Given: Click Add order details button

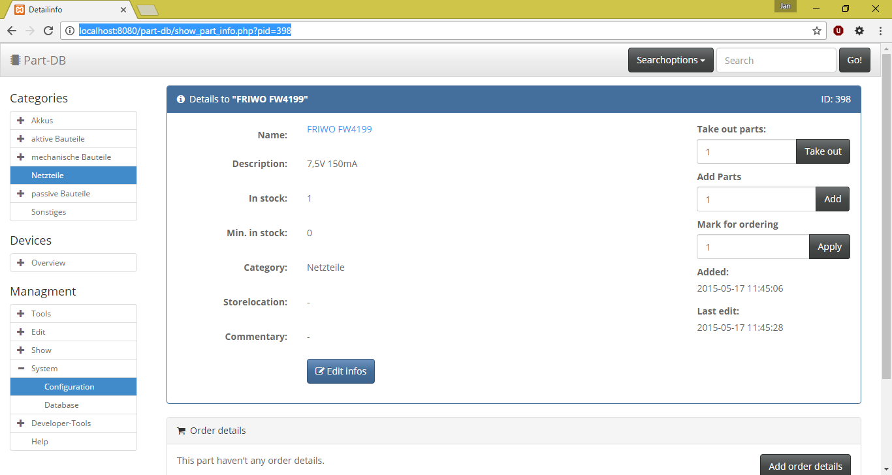Looking at the screenshot, I should [805, 466].
